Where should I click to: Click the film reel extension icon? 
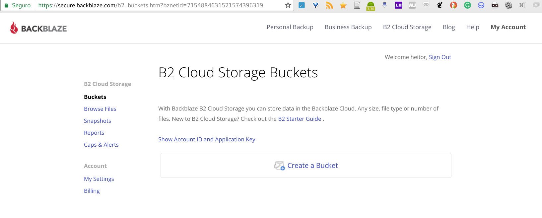[508, 5]
